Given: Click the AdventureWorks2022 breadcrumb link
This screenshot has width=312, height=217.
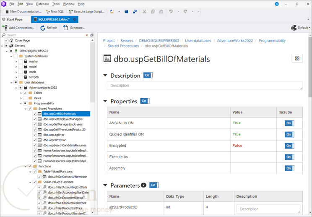Looking at the screenshot, I should (x=235, y=41).
